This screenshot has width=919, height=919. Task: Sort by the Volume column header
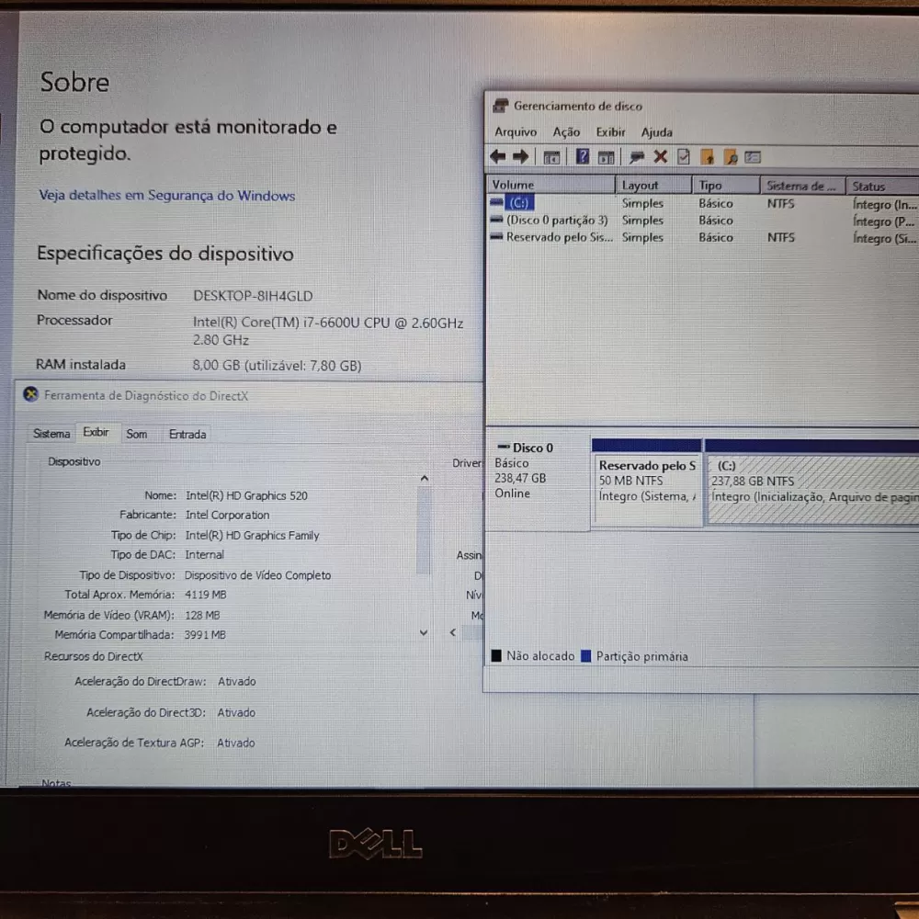(550, 185)
